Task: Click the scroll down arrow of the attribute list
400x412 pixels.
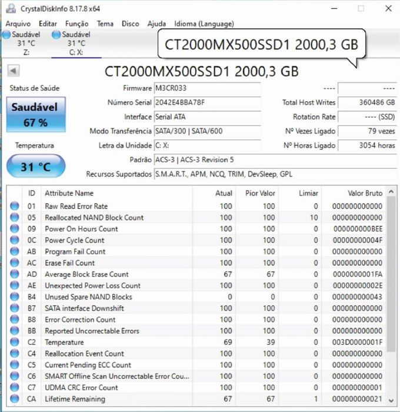Action: point(391,400)
